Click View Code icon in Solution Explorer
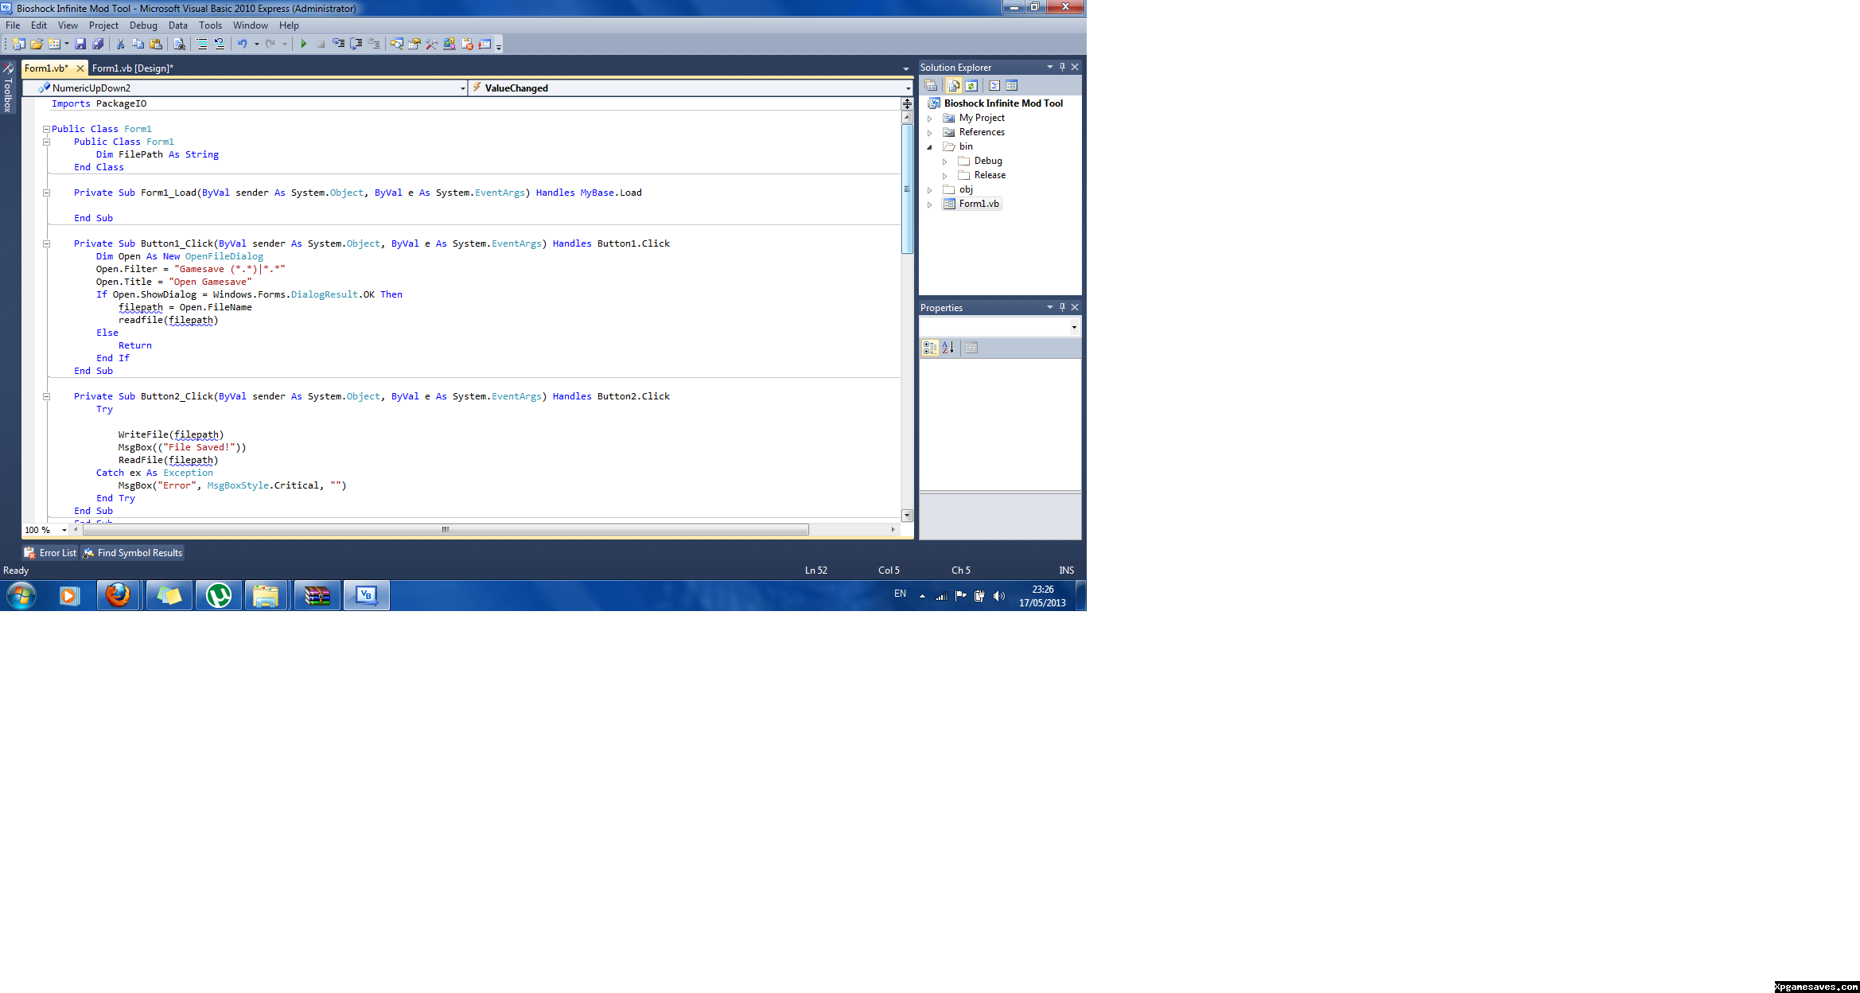Image resolution: width=1860 pixels, height=993 pixels. coord(994,85)
